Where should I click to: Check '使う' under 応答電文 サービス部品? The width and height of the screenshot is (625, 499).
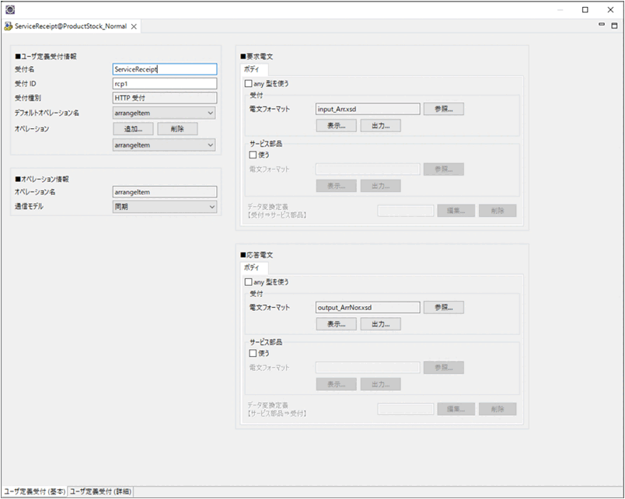253,353
